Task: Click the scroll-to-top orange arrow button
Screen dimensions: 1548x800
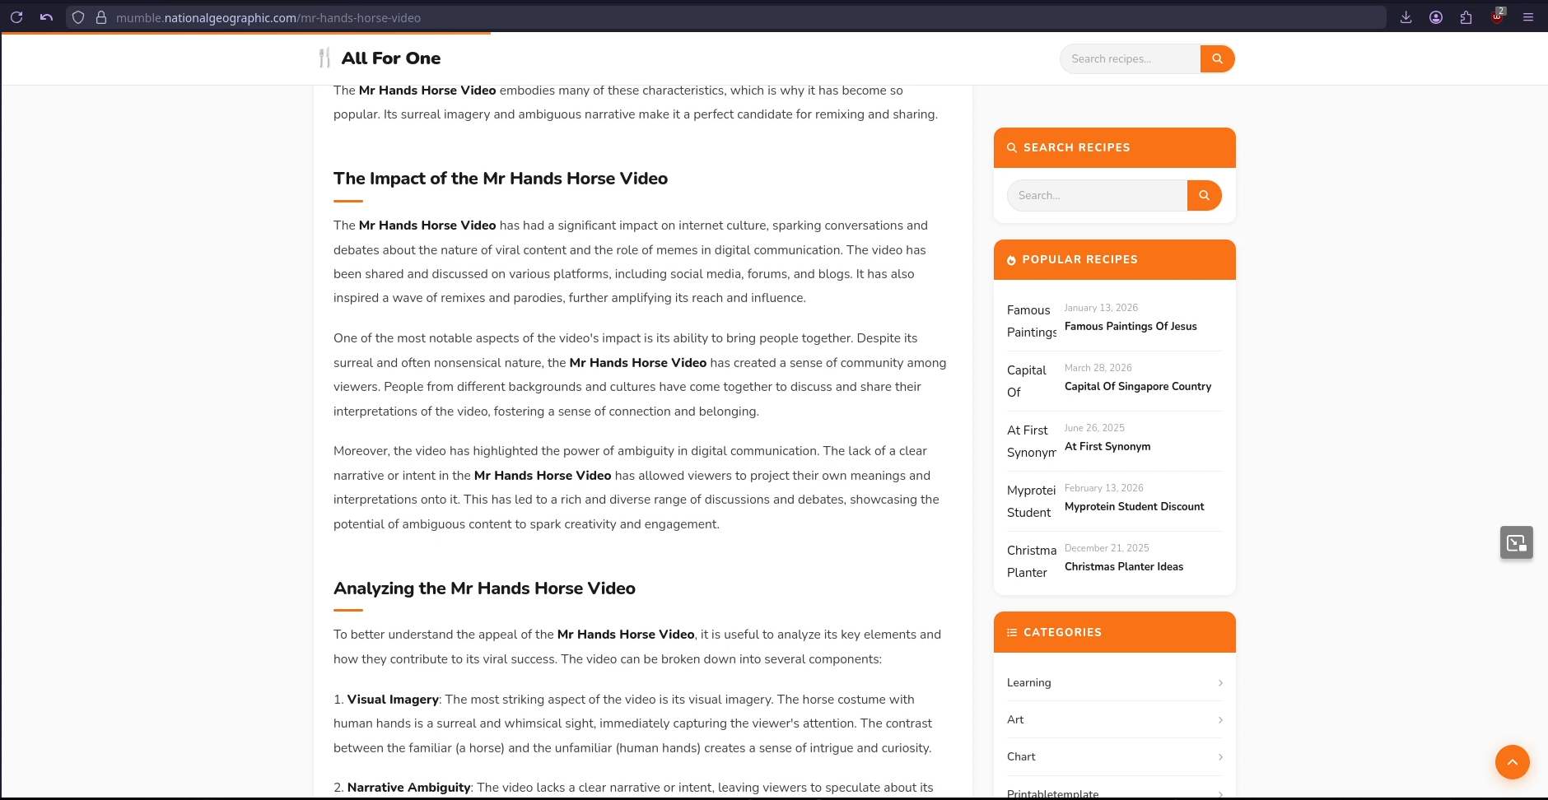Action: (x=1512, y=762)
